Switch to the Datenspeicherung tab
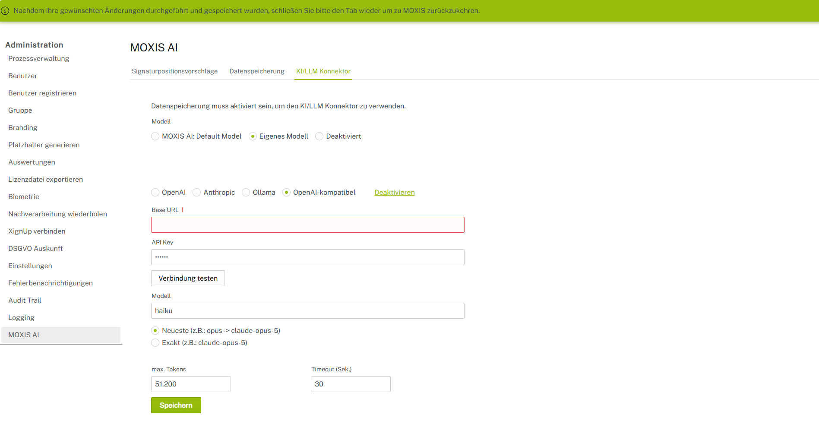Viewport: 819px width, 421px height. [257, 71]
